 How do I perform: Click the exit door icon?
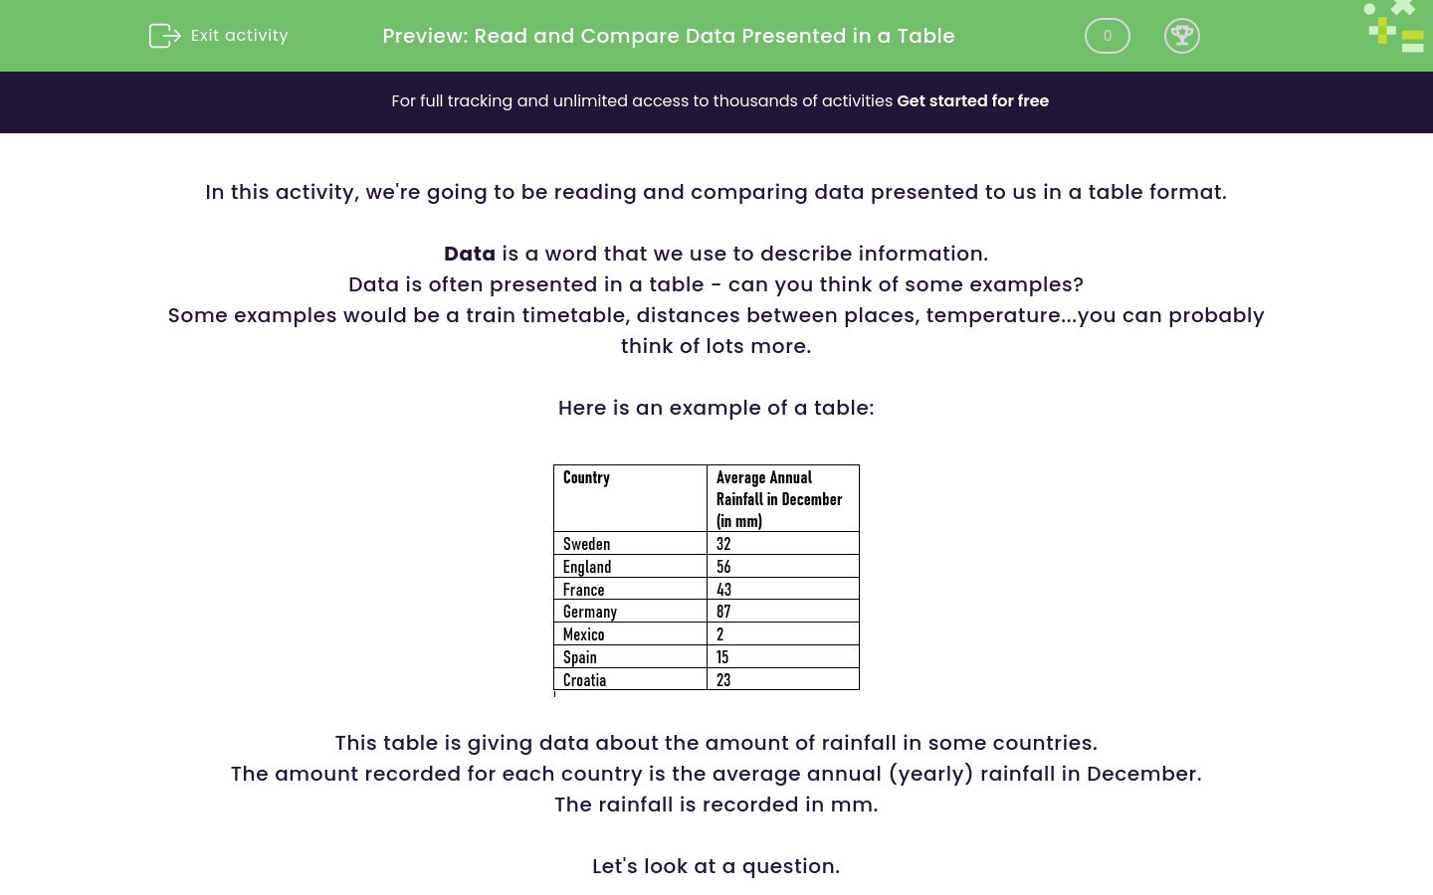pos(165,36)
